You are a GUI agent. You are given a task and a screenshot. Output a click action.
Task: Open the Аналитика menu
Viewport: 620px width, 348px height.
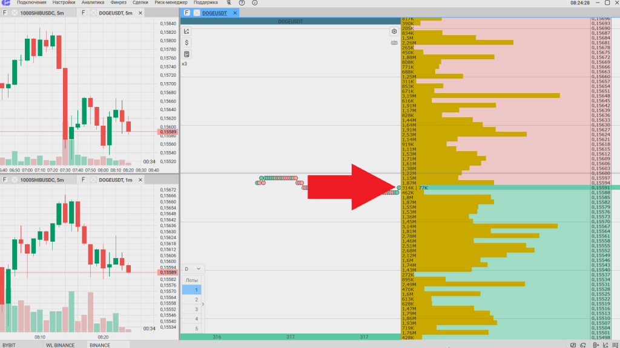click(x=93, y=2)
